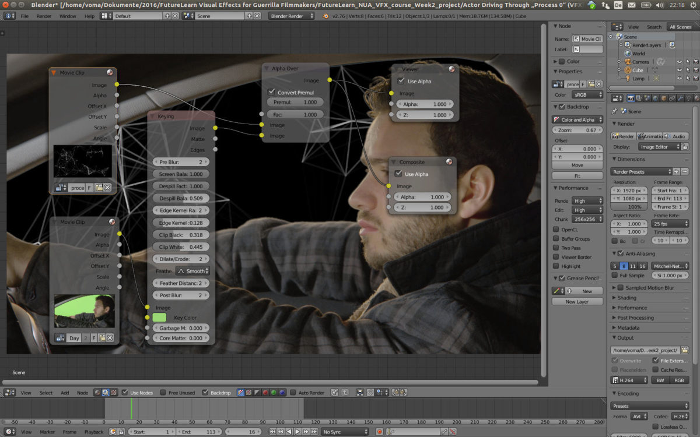Image resolution: width=700 pixels, height=437 pixels.
Task: Select the Render properties camera icon
Action: [631, 98]
